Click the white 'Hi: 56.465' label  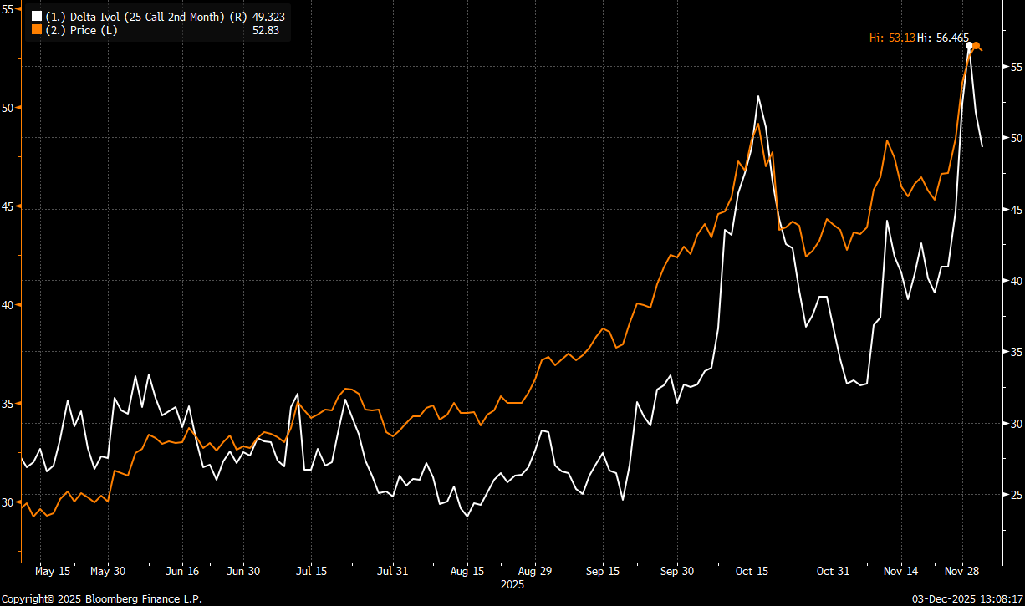point(943,38)
